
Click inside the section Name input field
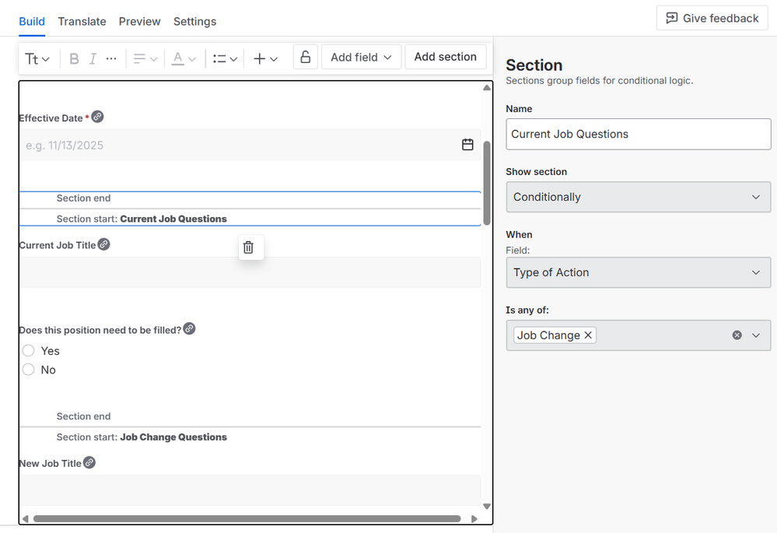click(638, 134)
